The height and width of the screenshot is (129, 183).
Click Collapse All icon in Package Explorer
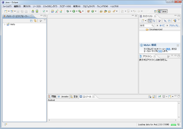click(x=31, y=21)
